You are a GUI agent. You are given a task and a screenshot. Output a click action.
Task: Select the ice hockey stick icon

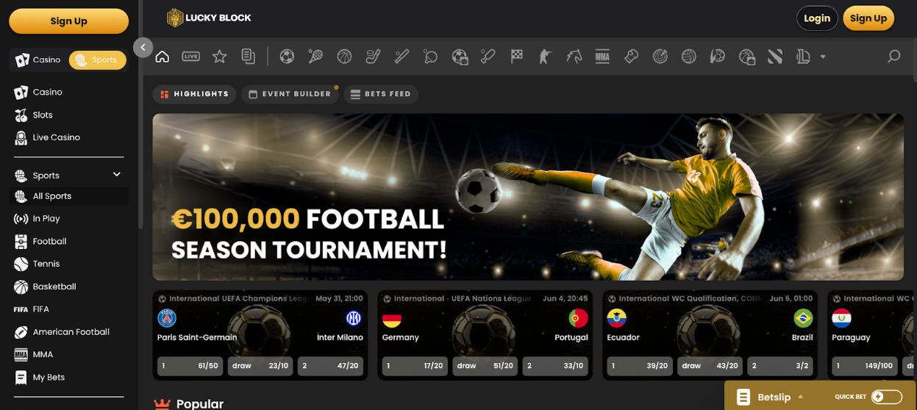[x=373, y=57]
